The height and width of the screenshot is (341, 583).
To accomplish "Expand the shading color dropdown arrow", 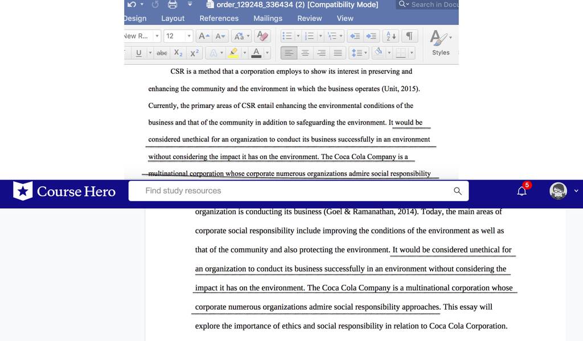I will click(389, 53).
